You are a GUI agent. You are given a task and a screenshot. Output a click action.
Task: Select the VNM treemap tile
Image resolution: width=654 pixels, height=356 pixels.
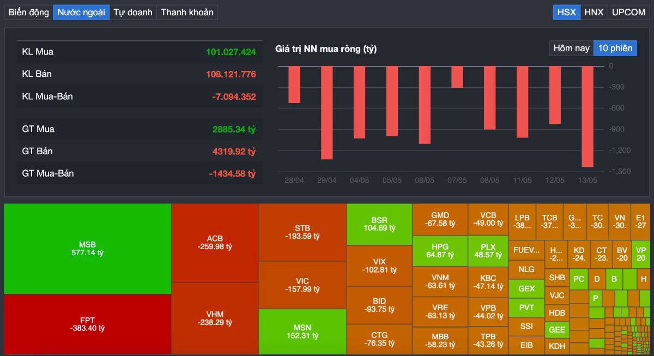point(440,281)
